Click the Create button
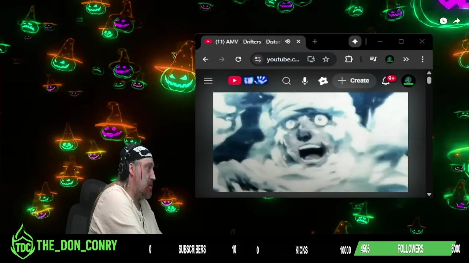 [354, 81]
